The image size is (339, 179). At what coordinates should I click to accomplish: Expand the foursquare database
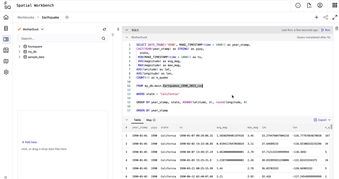click(19, 46)
